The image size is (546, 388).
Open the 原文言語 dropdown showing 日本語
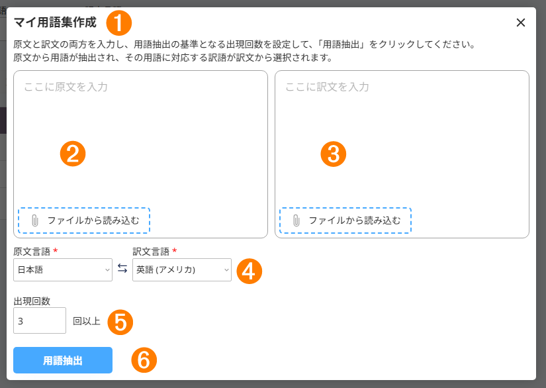[63, 269]
